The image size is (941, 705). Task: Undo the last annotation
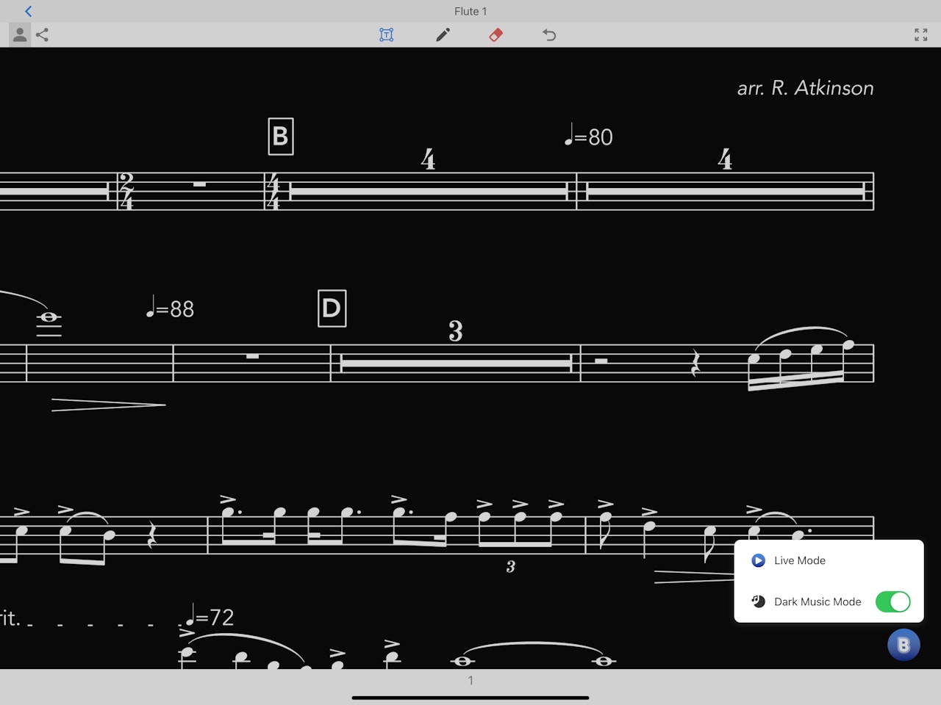pos(549,35)
